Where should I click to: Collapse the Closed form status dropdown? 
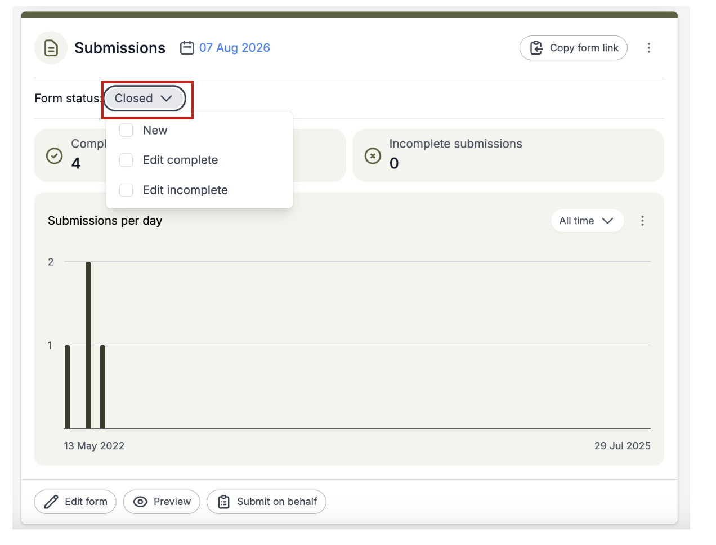click(145, 99)
